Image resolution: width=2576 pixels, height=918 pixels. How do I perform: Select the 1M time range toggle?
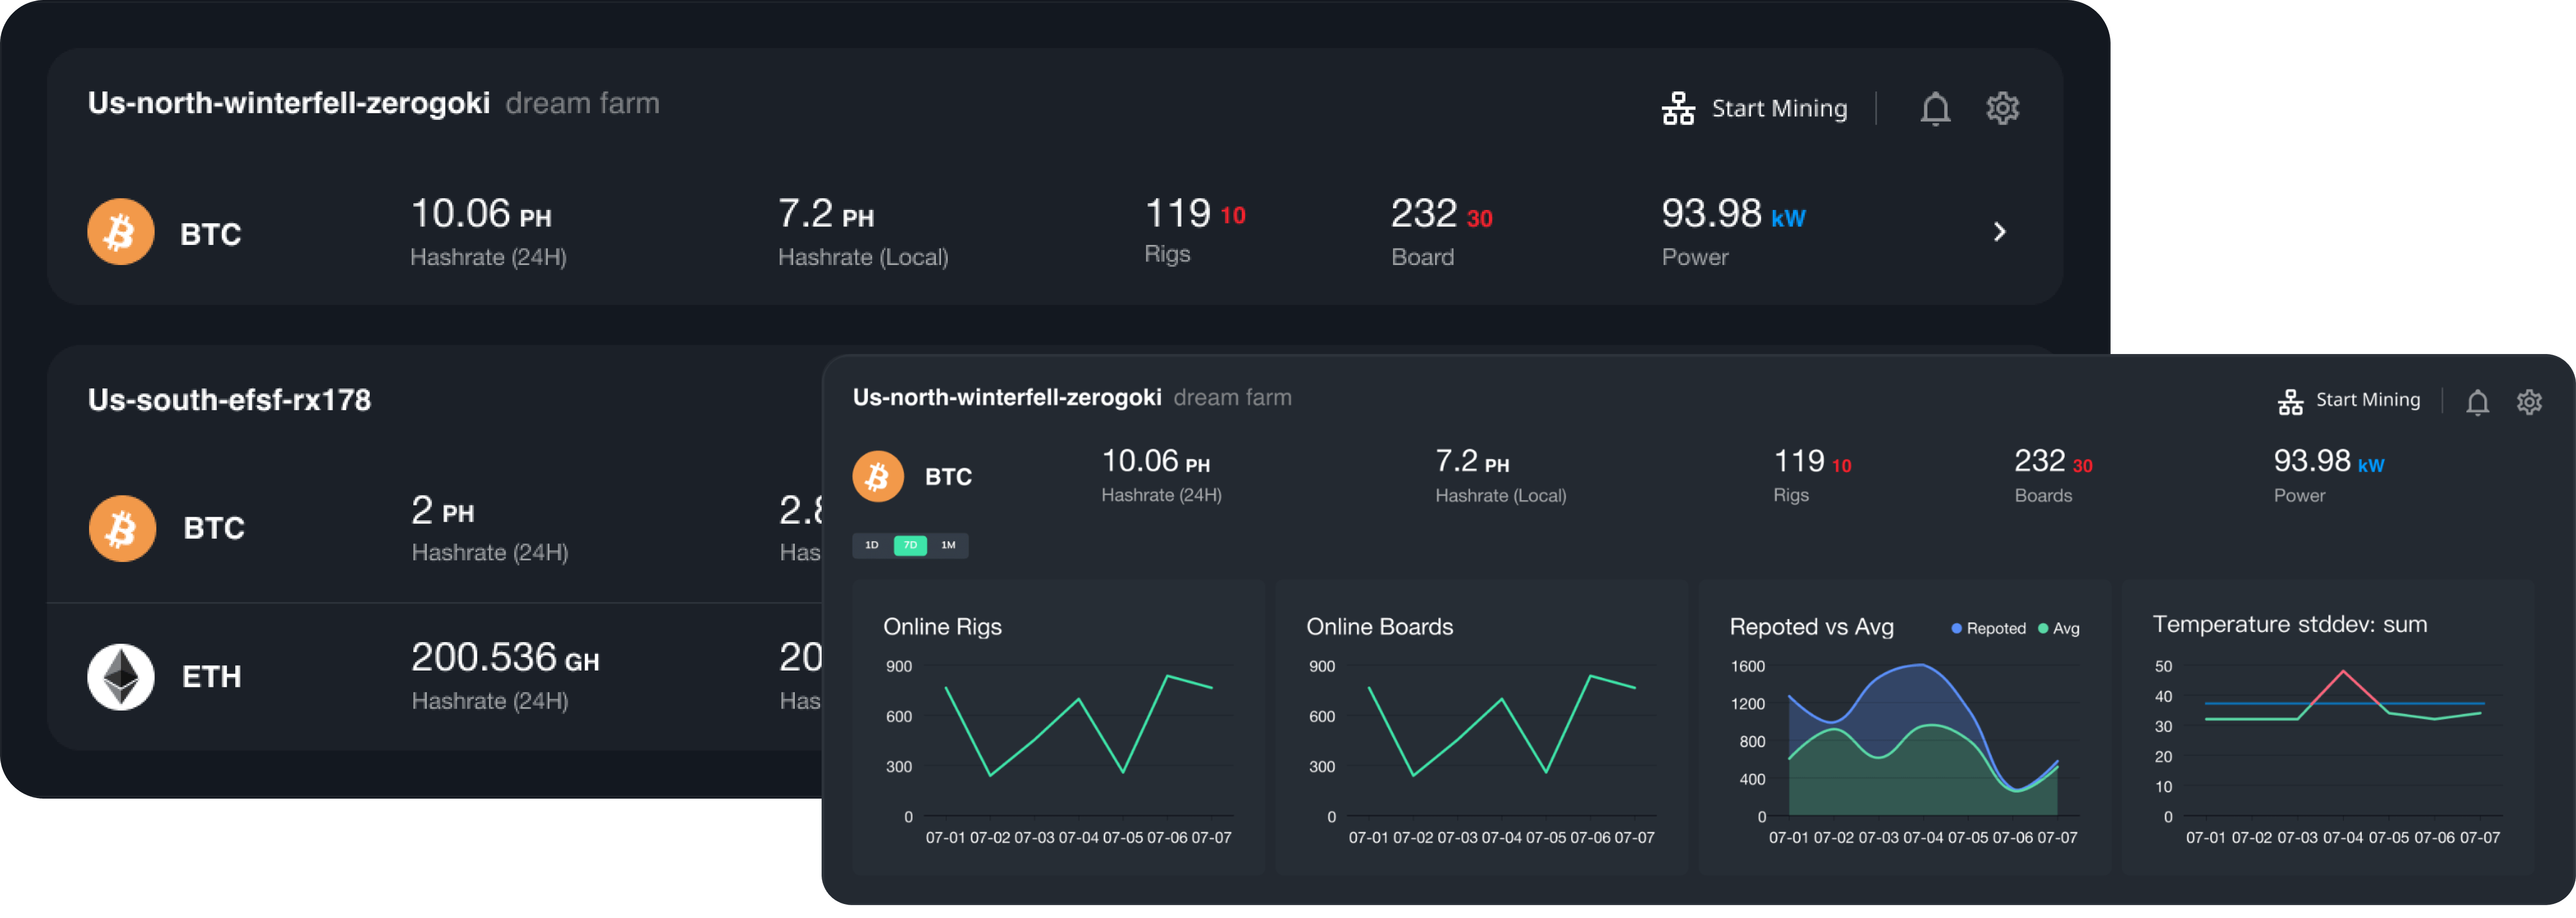[948, 545]
